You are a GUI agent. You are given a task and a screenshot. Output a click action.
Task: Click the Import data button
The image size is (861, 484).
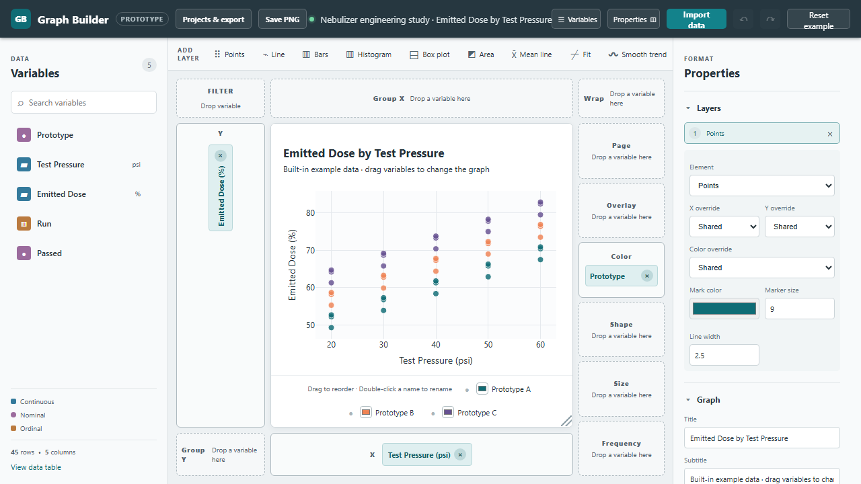(696, 19)
